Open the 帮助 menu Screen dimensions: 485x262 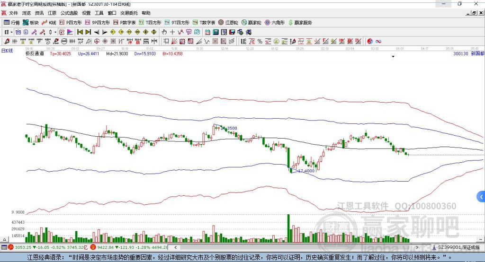coord(146,13)
